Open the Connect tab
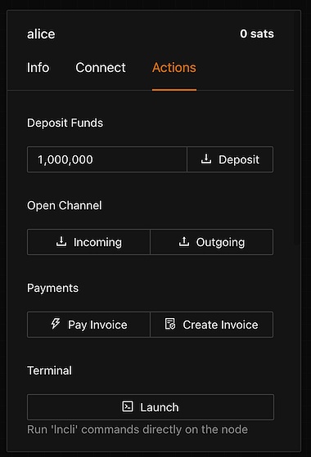311x457 pixels. pos(101,68)
